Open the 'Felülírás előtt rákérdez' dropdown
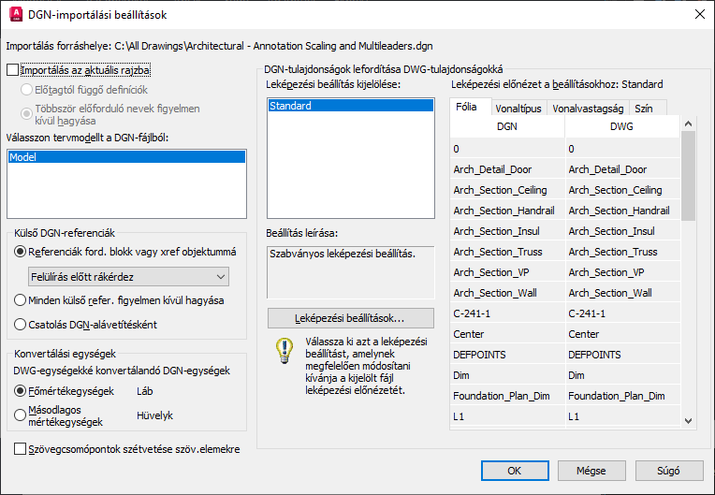The image size is (715, 495). click(128, 277)
